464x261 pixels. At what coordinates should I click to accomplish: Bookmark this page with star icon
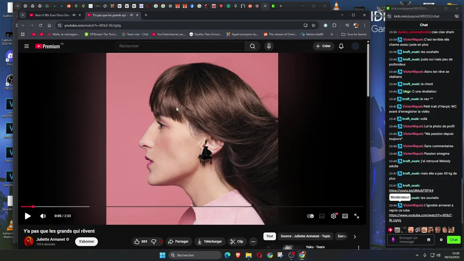(313, 25)
